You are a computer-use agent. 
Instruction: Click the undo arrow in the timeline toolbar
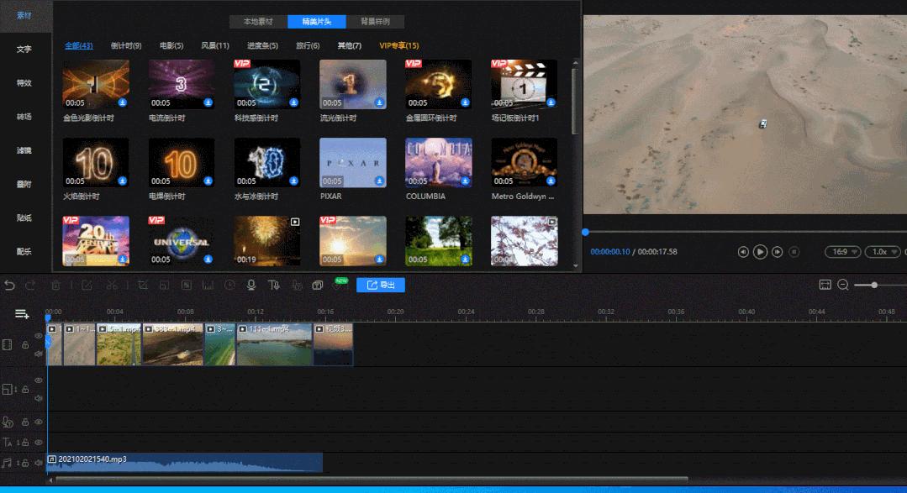tap(10, 286)
